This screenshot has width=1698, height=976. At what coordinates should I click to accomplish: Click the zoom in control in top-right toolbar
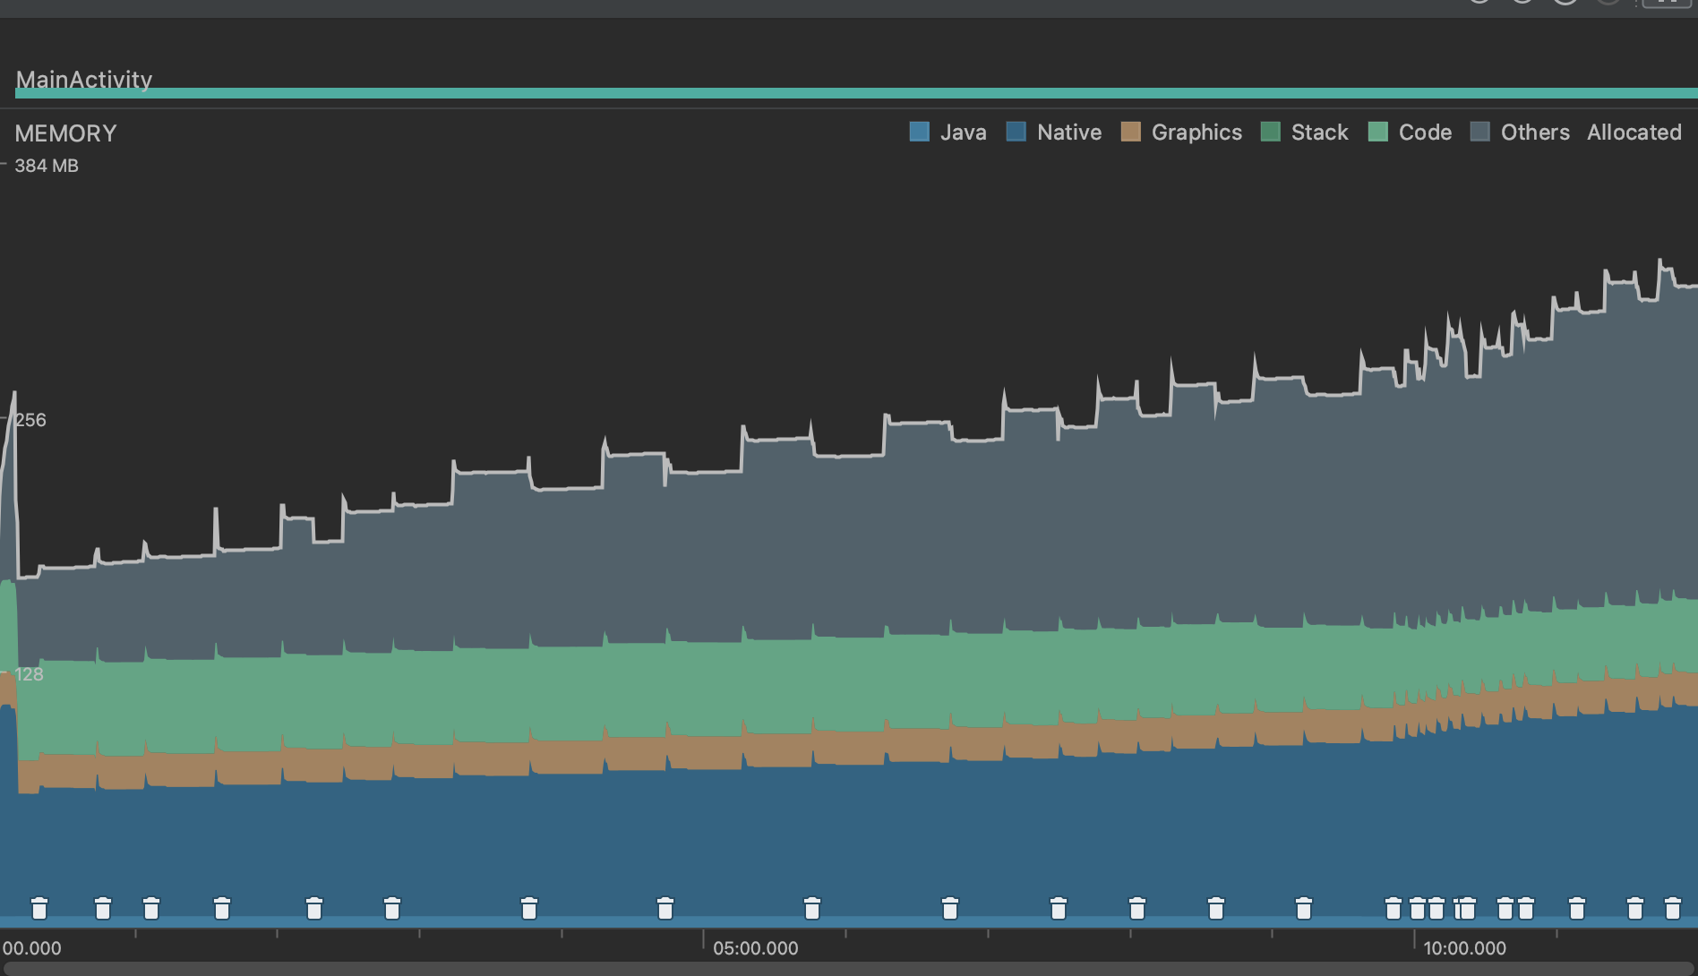pyautogui.click(x=1521, y=4)
